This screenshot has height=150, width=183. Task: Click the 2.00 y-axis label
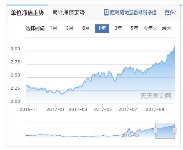click(x=15, y=101)
